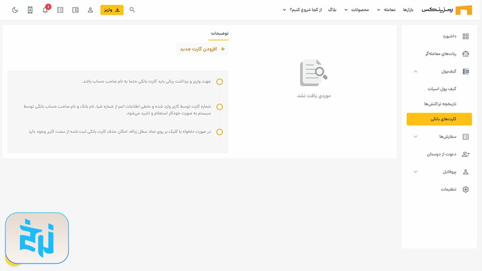The height and width of the screenshot is (271, 482).
Task: Open تاریخچه تراکنش‌ها in the sidebar
Action: [x=440, y=104]
